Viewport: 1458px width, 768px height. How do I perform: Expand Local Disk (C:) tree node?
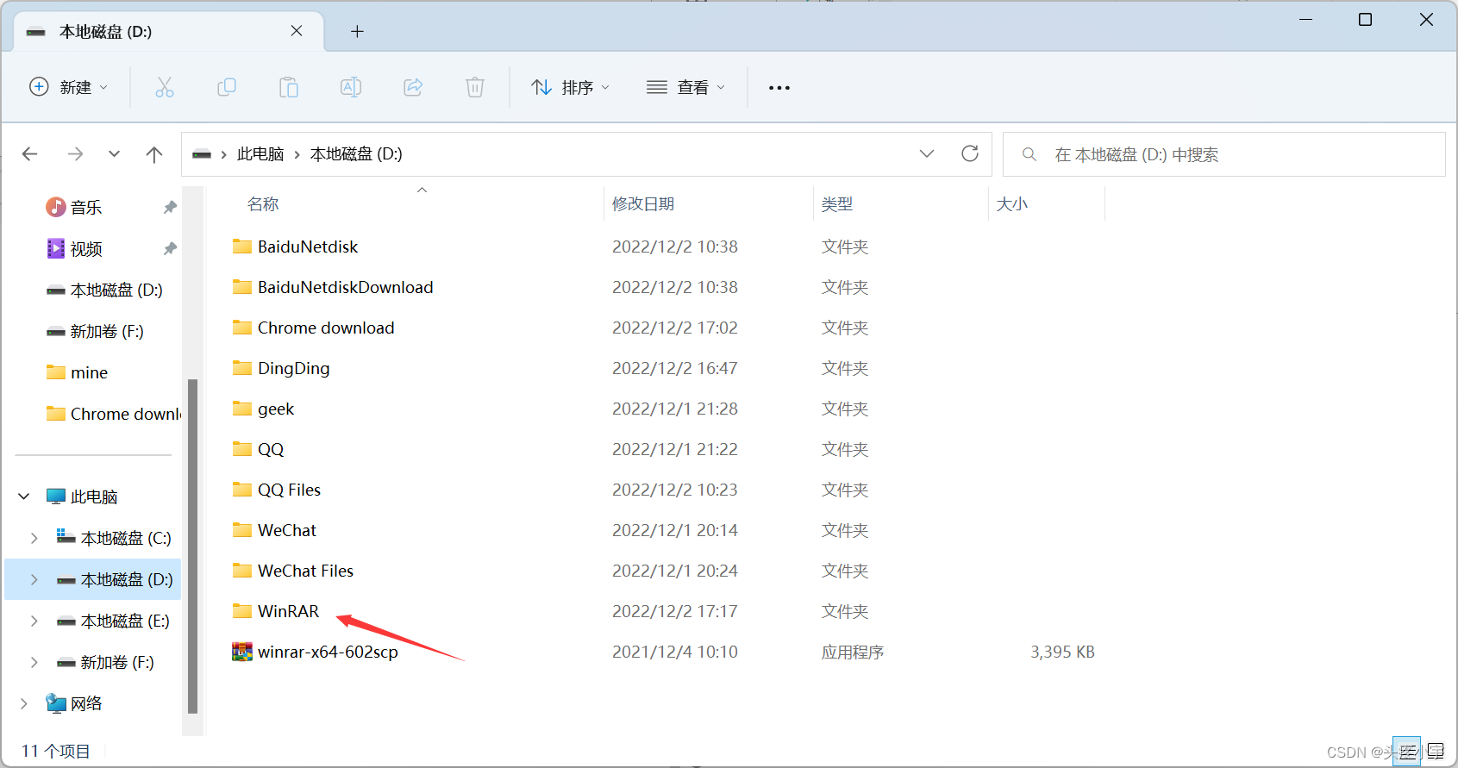34,538
